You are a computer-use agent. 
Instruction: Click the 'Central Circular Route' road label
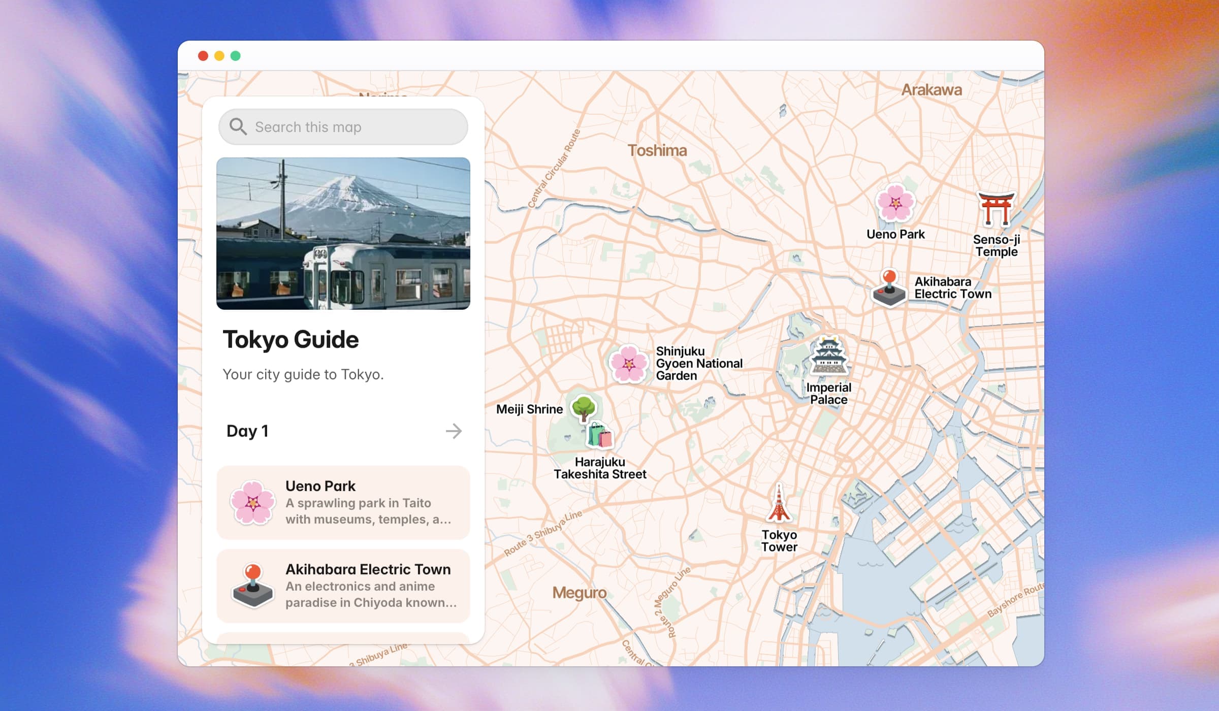click(554, 169)
